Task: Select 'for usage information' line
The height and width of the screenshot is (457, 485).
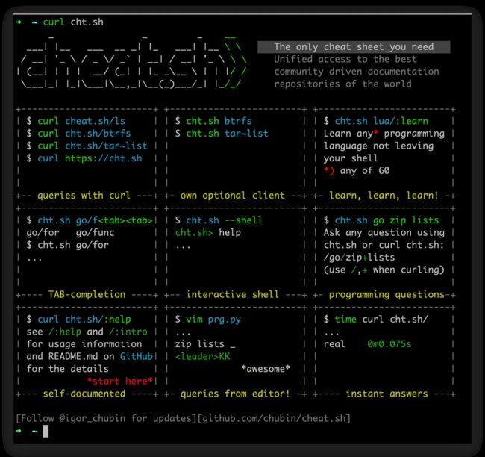Action: click(x=84, y=344)
